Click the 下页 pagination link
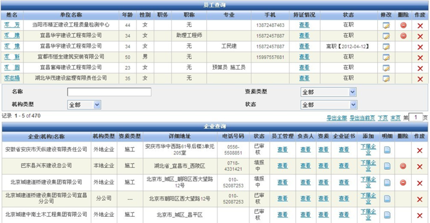This screenshot has height=223, width=430. click(x=383, y=118)
